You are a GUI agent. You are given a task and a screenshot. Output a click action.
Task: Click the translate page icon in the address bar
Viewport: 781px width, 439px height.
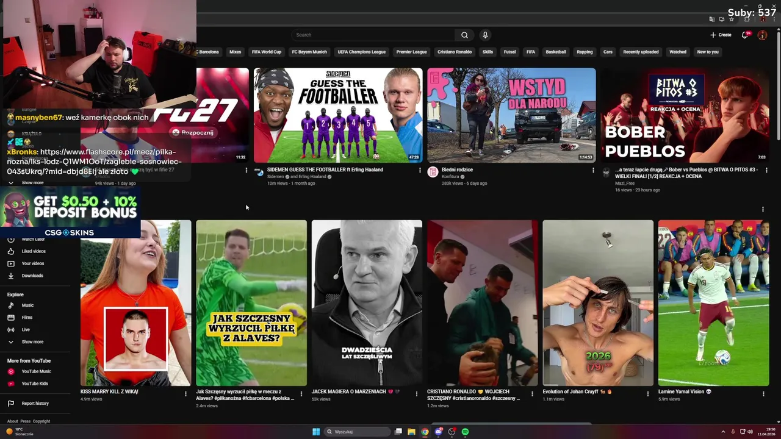pyautogui.click(x=711, y=19)
